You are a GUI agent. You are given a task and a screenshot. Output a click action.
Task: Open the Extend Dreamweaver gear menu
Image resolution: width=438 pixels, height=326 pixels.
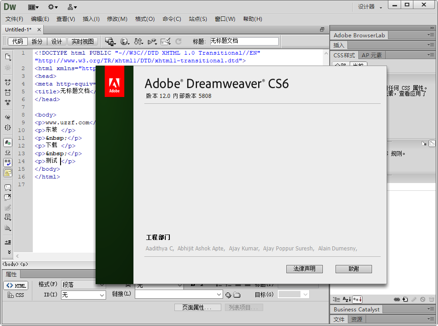(52, 7)
